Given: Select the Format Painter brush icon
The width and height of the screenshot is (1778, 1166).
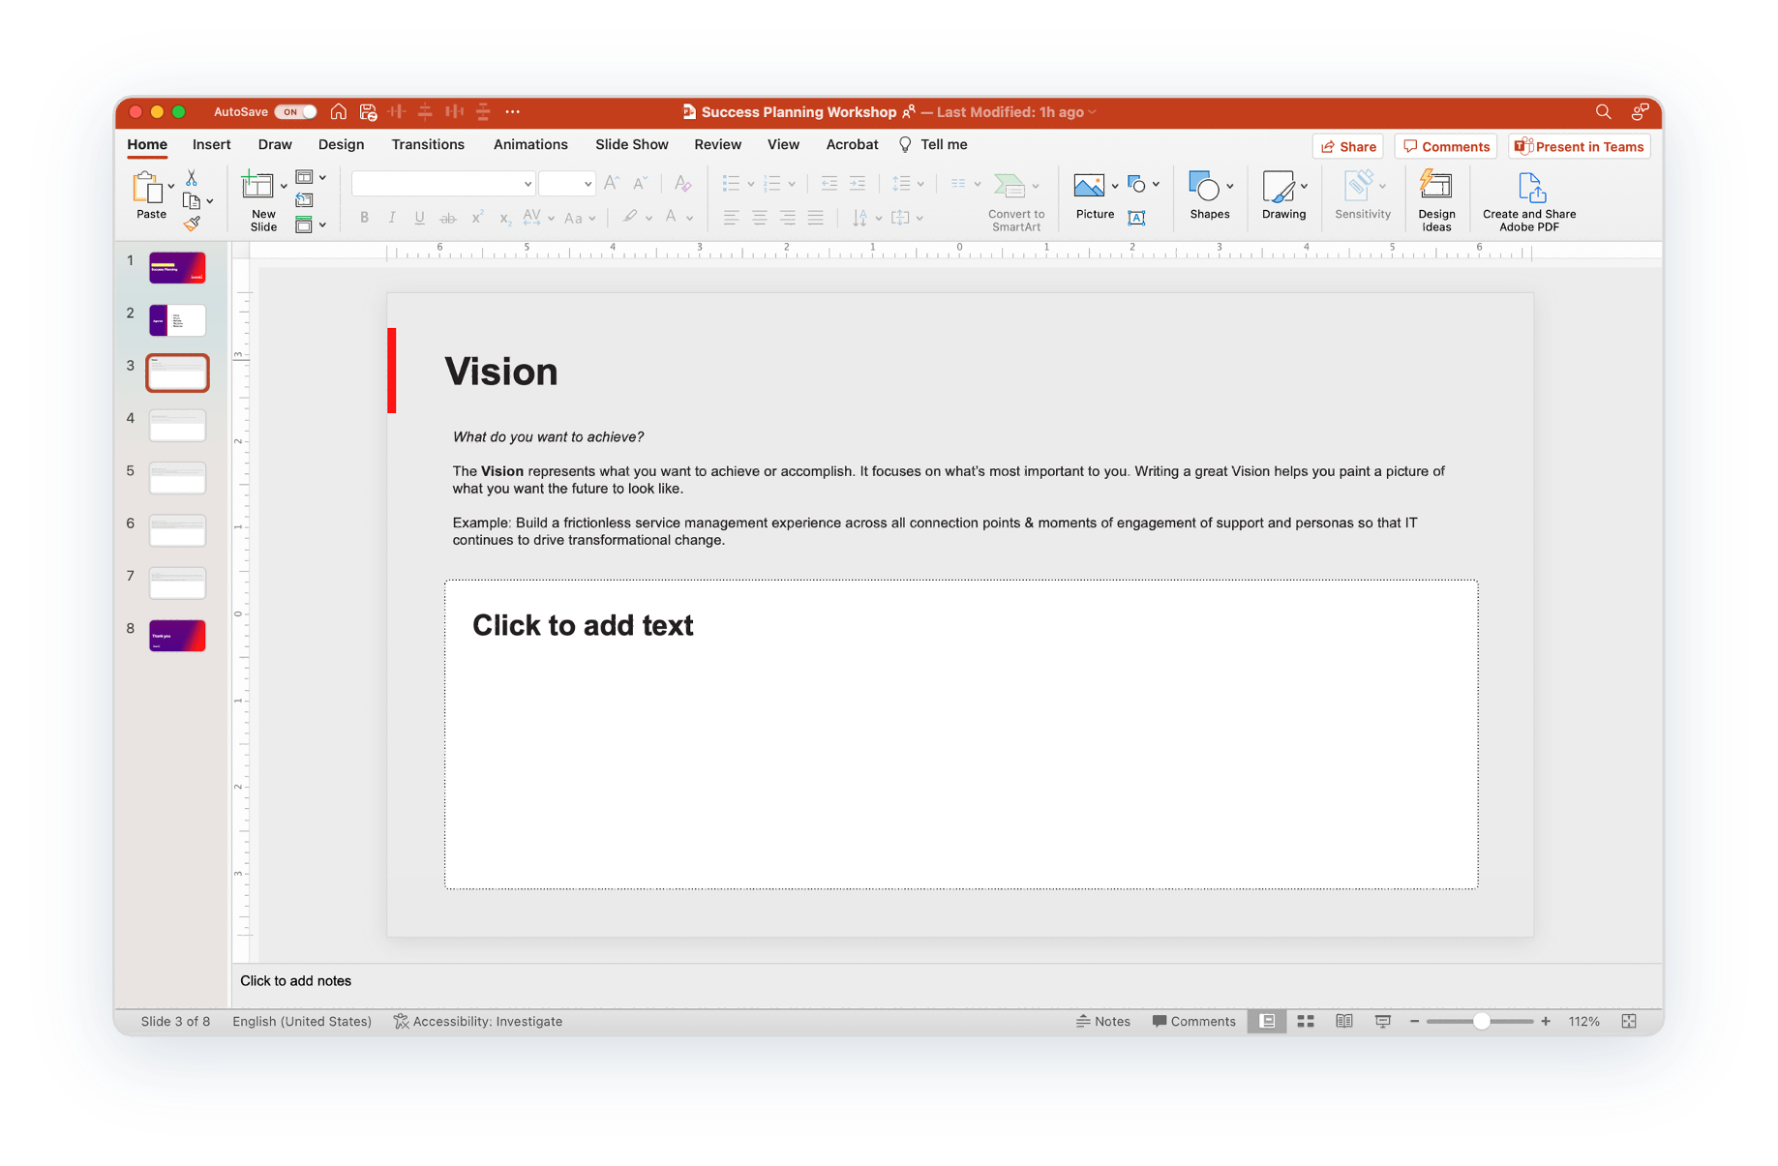Looking at the screenshot, I should click(192, 224).
